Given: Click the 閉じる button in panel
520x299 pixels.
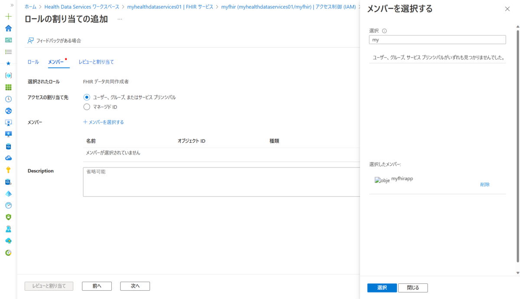Looking at the screenshot, I should (x=413, y=288).
